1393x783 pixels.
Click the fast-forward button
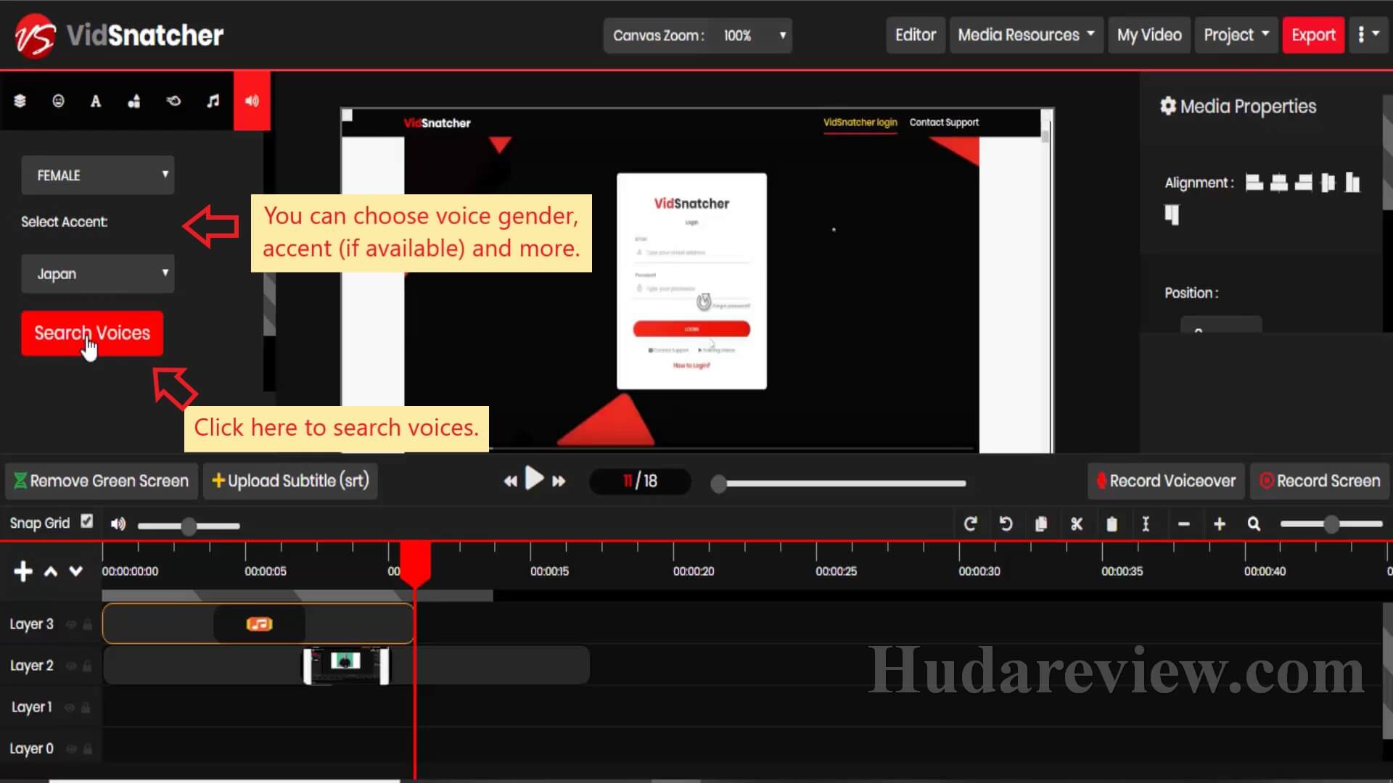[559, 481]
